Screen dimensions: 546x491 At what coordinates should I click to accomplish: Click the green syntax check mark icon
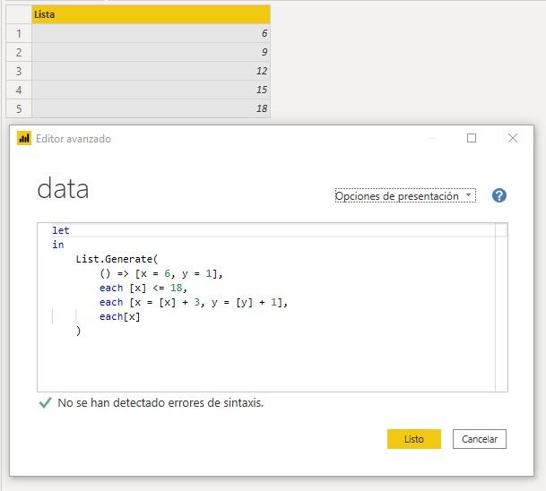point(46,403)
